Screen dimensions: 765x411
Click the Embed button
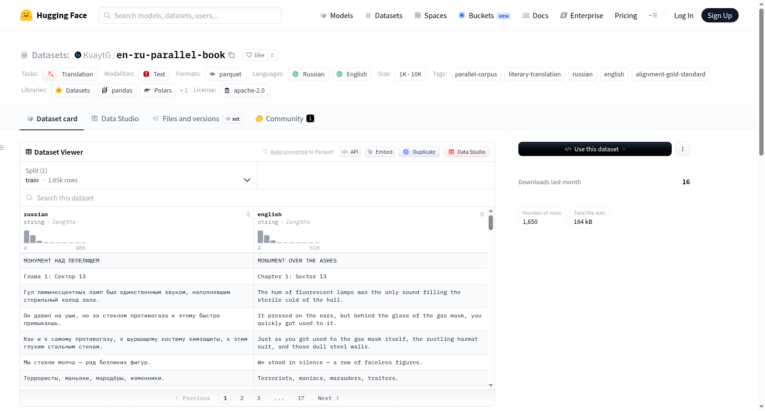coord(380,152)
